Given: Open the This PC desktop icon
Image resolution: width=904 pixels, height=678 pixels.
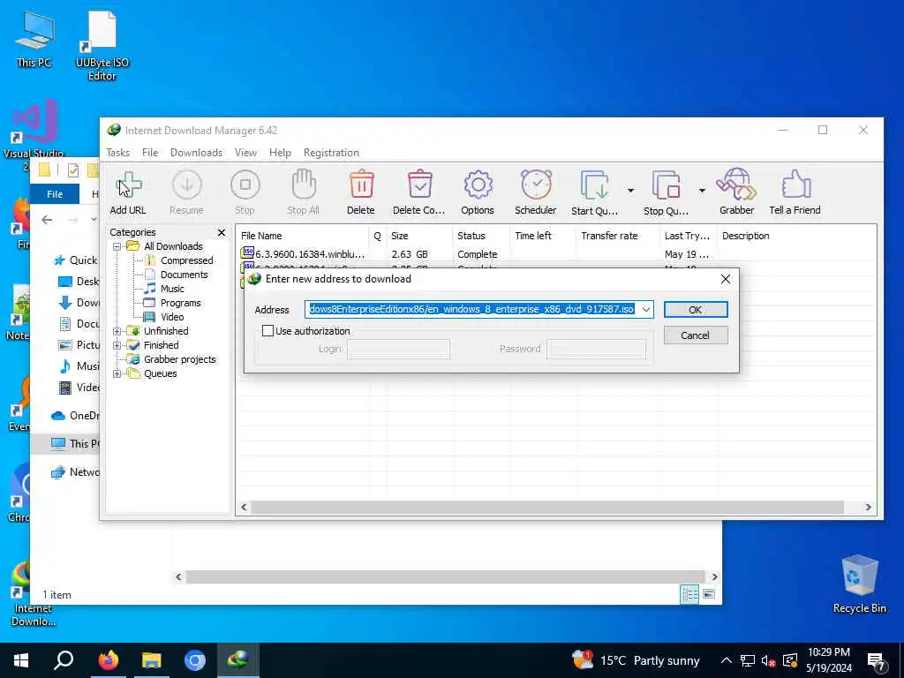Looking at the screenshot, I should (34, 41).
